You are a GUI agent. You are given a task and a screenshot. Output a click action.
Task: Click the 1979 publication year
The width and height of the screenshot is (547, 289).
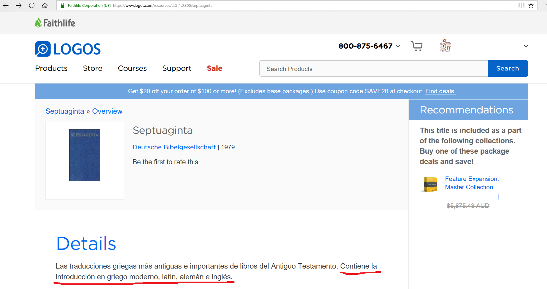228,147
